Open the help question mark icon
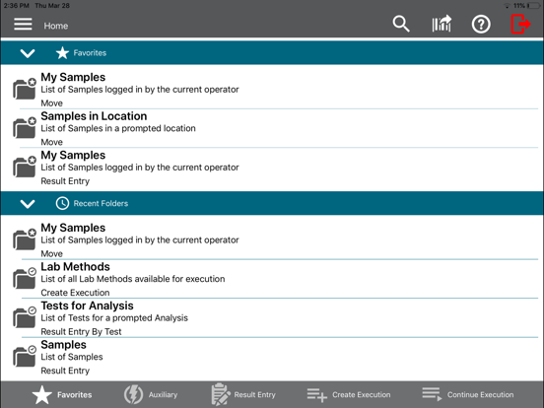The width and height of the screenshot is (544, 408). point(481,25)
